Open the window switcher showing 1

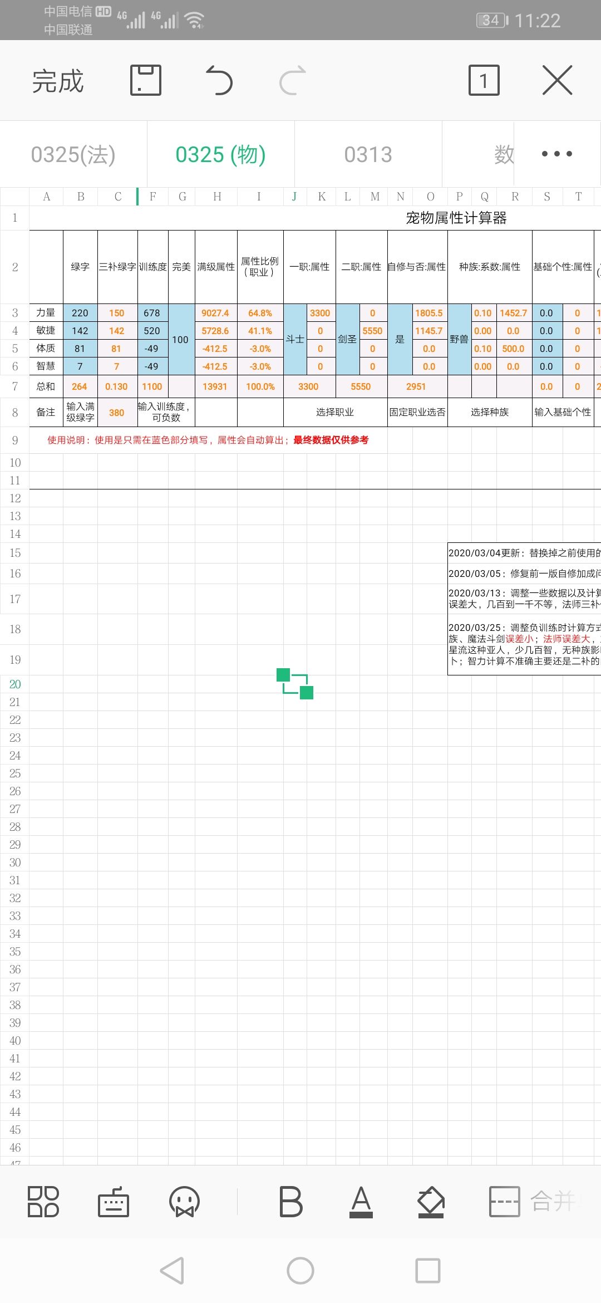(484, 80)
